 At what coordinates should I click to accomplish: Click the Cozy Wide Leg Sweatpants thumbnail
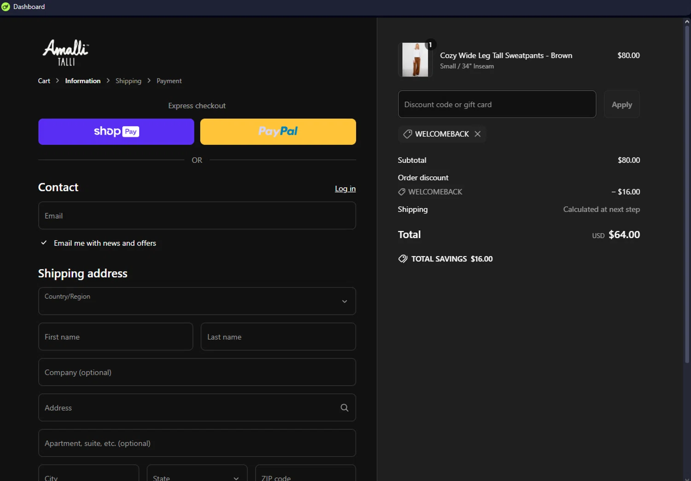pos(415,60)
